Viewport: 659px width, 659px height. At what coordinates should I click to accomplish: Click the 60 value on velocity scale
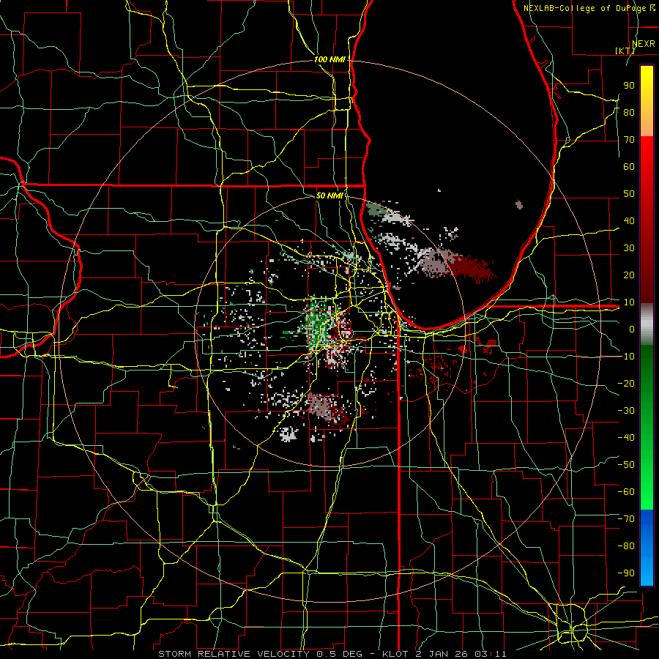coord(629,166)
